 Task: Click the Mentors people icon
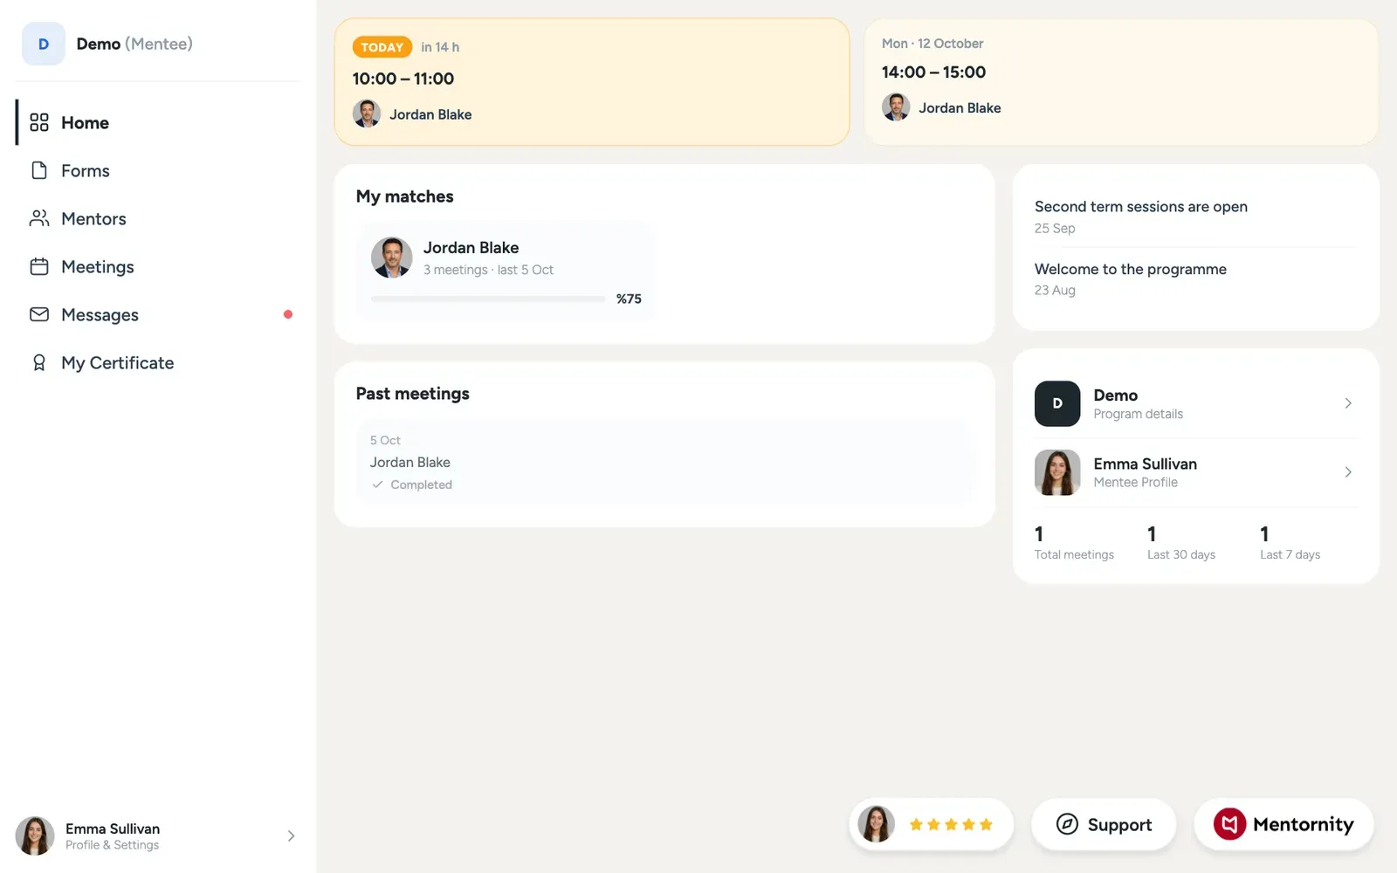tap(39, 218)
